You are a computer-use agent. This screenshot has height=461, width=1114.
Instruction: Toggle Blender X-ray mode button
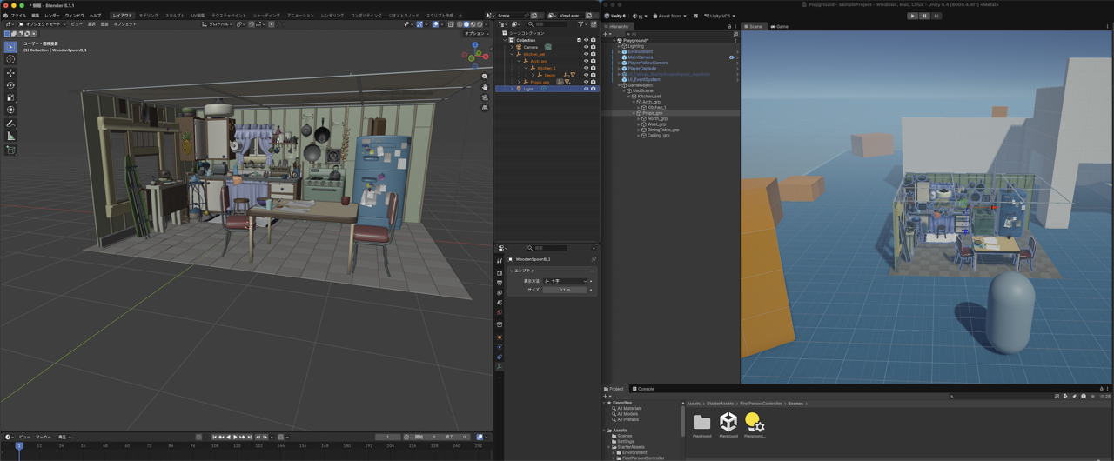(451, 24)
